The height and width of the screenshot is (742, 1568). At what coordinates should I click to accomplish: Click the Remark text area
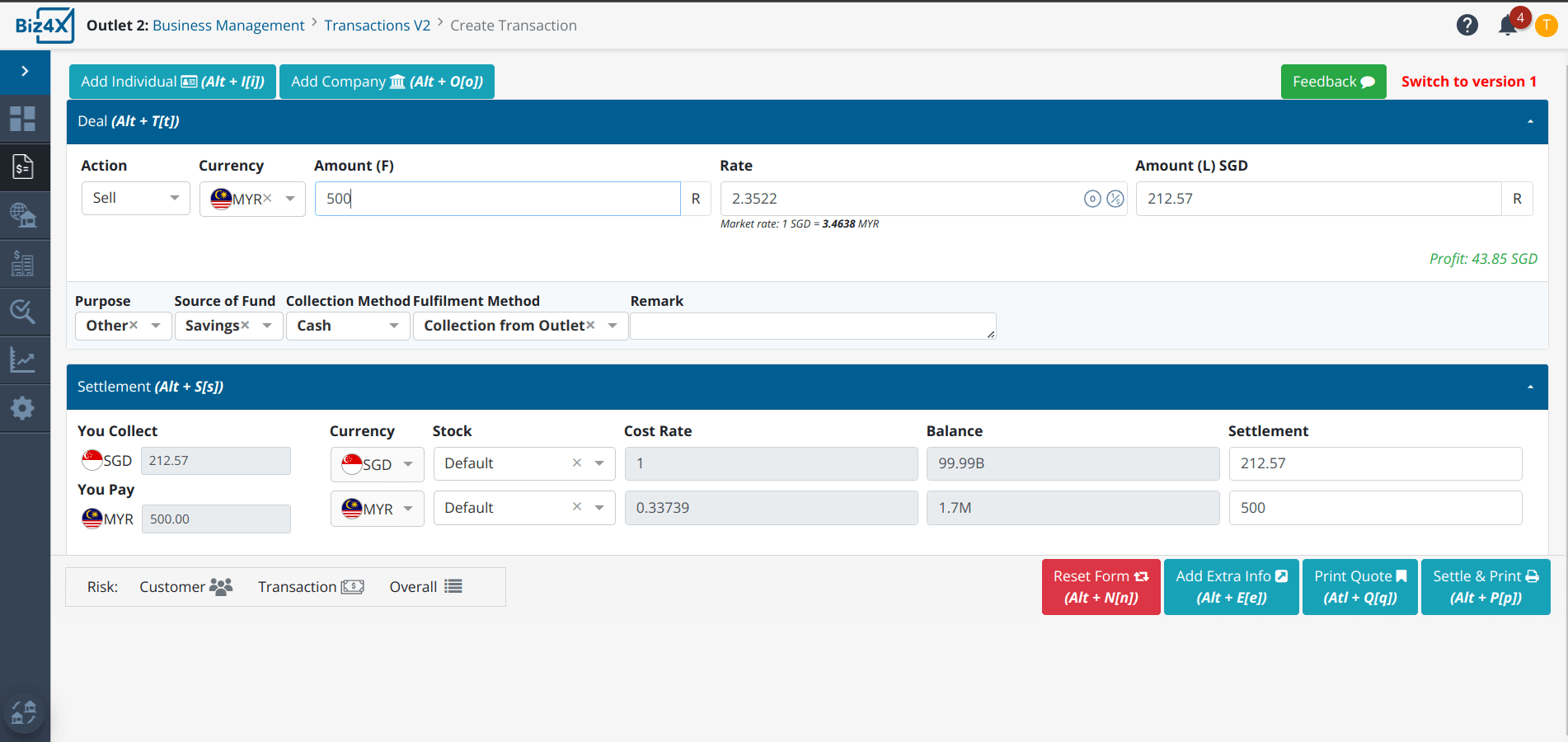point(813,326)
